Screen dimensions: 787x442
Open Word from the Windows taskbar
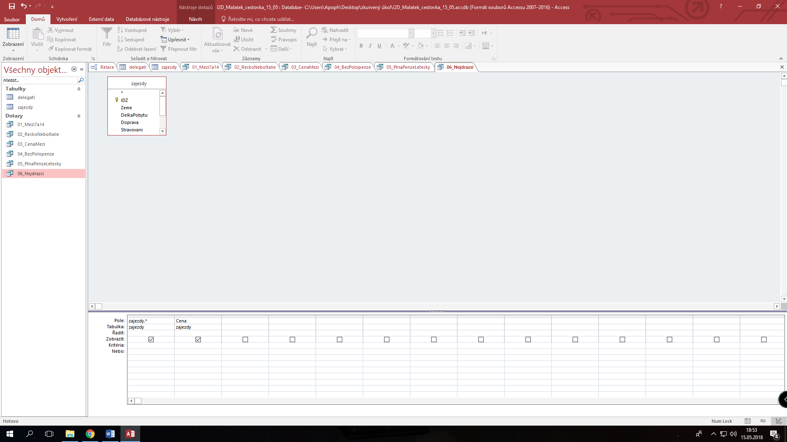pos(110,434)
